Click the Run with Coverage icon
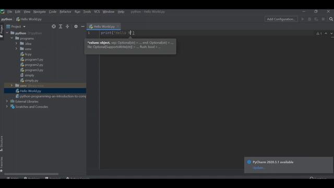 (x=316, y=19)
